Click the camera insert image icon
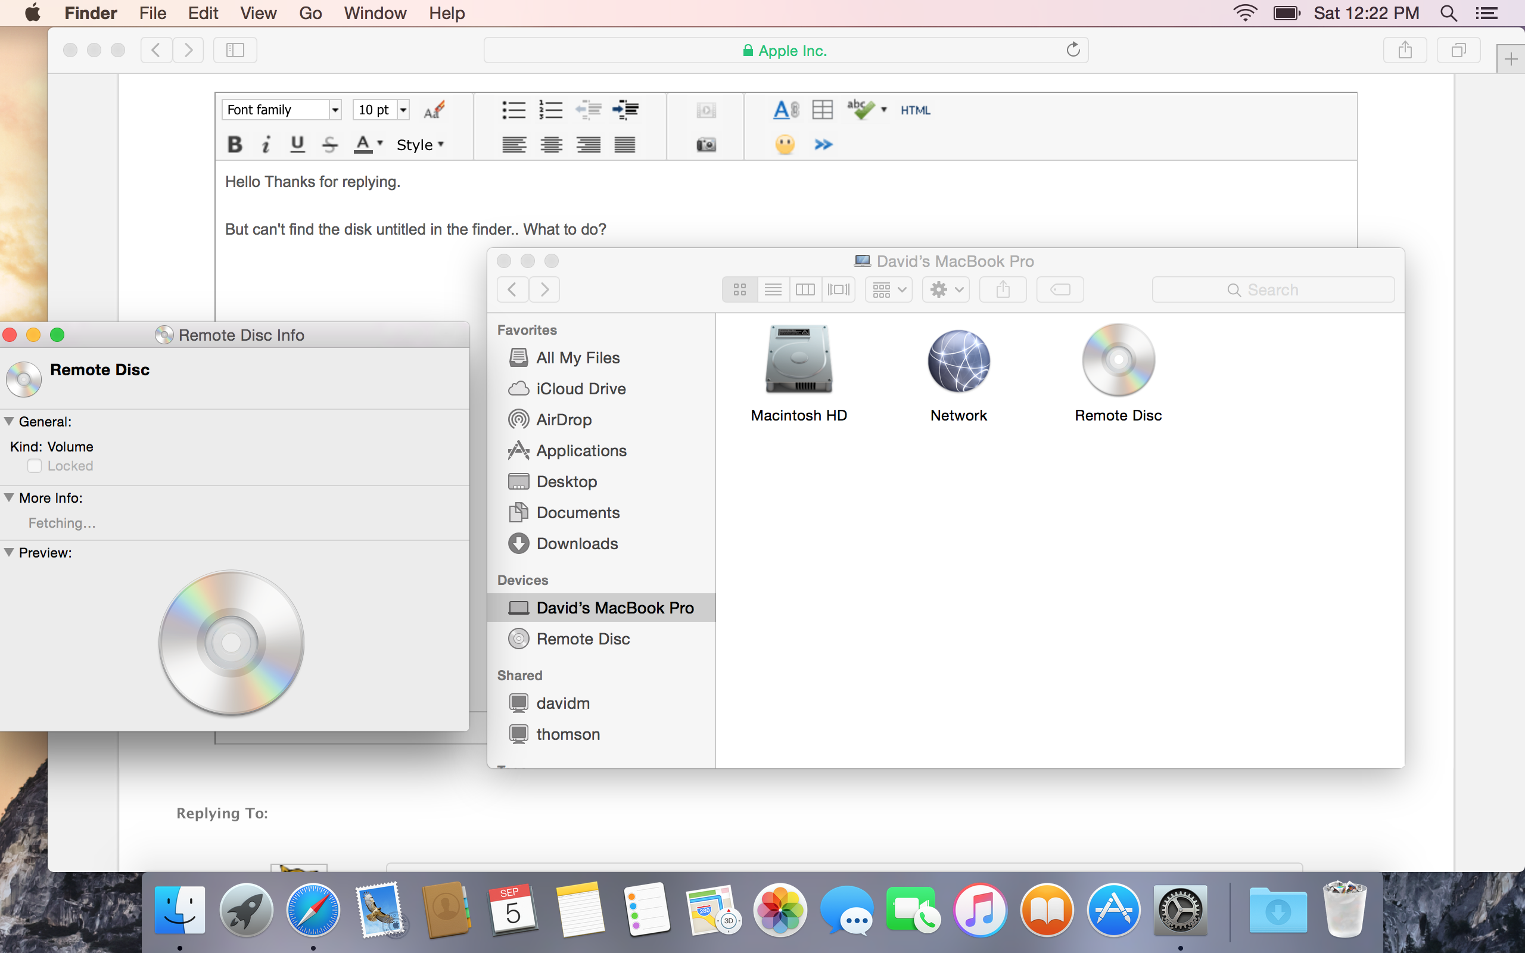The width and height of the screenshot is (1525, 953). (706, 144)
